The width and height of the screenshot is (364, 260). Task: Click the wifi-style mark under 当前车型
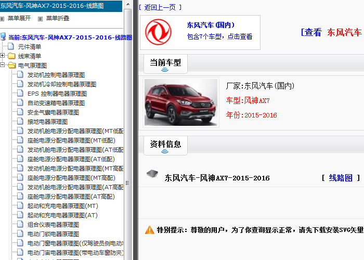coord(165,69)
